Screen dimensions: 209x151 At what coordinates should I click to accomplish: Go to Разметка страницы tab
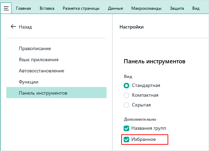click(81, 8)
